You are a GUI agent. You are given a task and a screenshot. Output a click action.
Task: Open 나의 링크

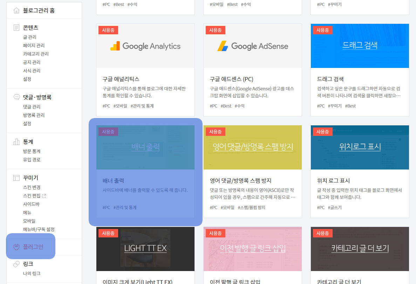[x=32, y=273]
